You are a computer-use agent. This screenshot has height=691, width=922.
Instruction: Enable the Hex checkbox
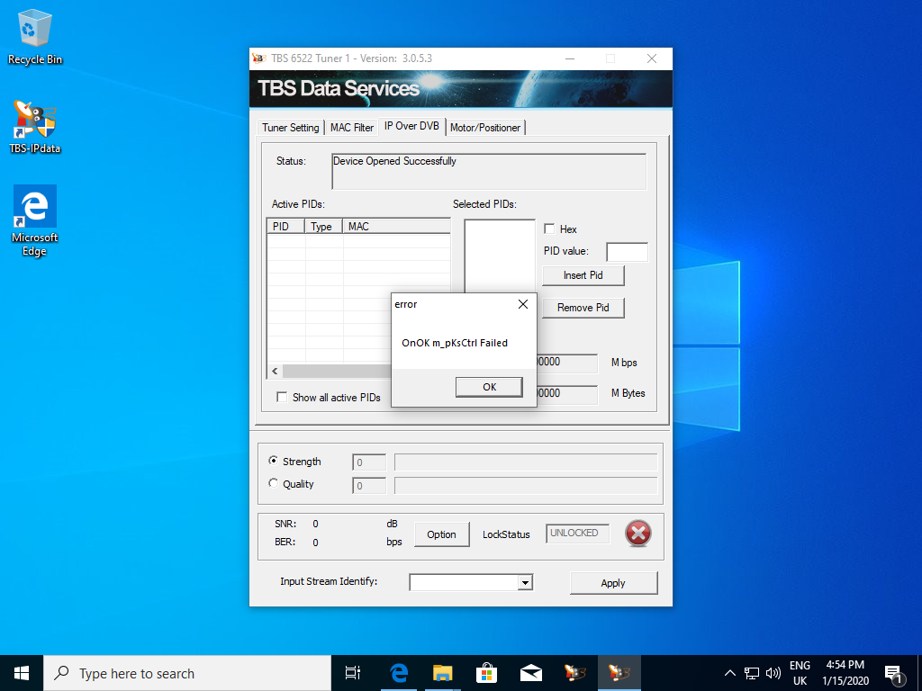tap(550, 229)
